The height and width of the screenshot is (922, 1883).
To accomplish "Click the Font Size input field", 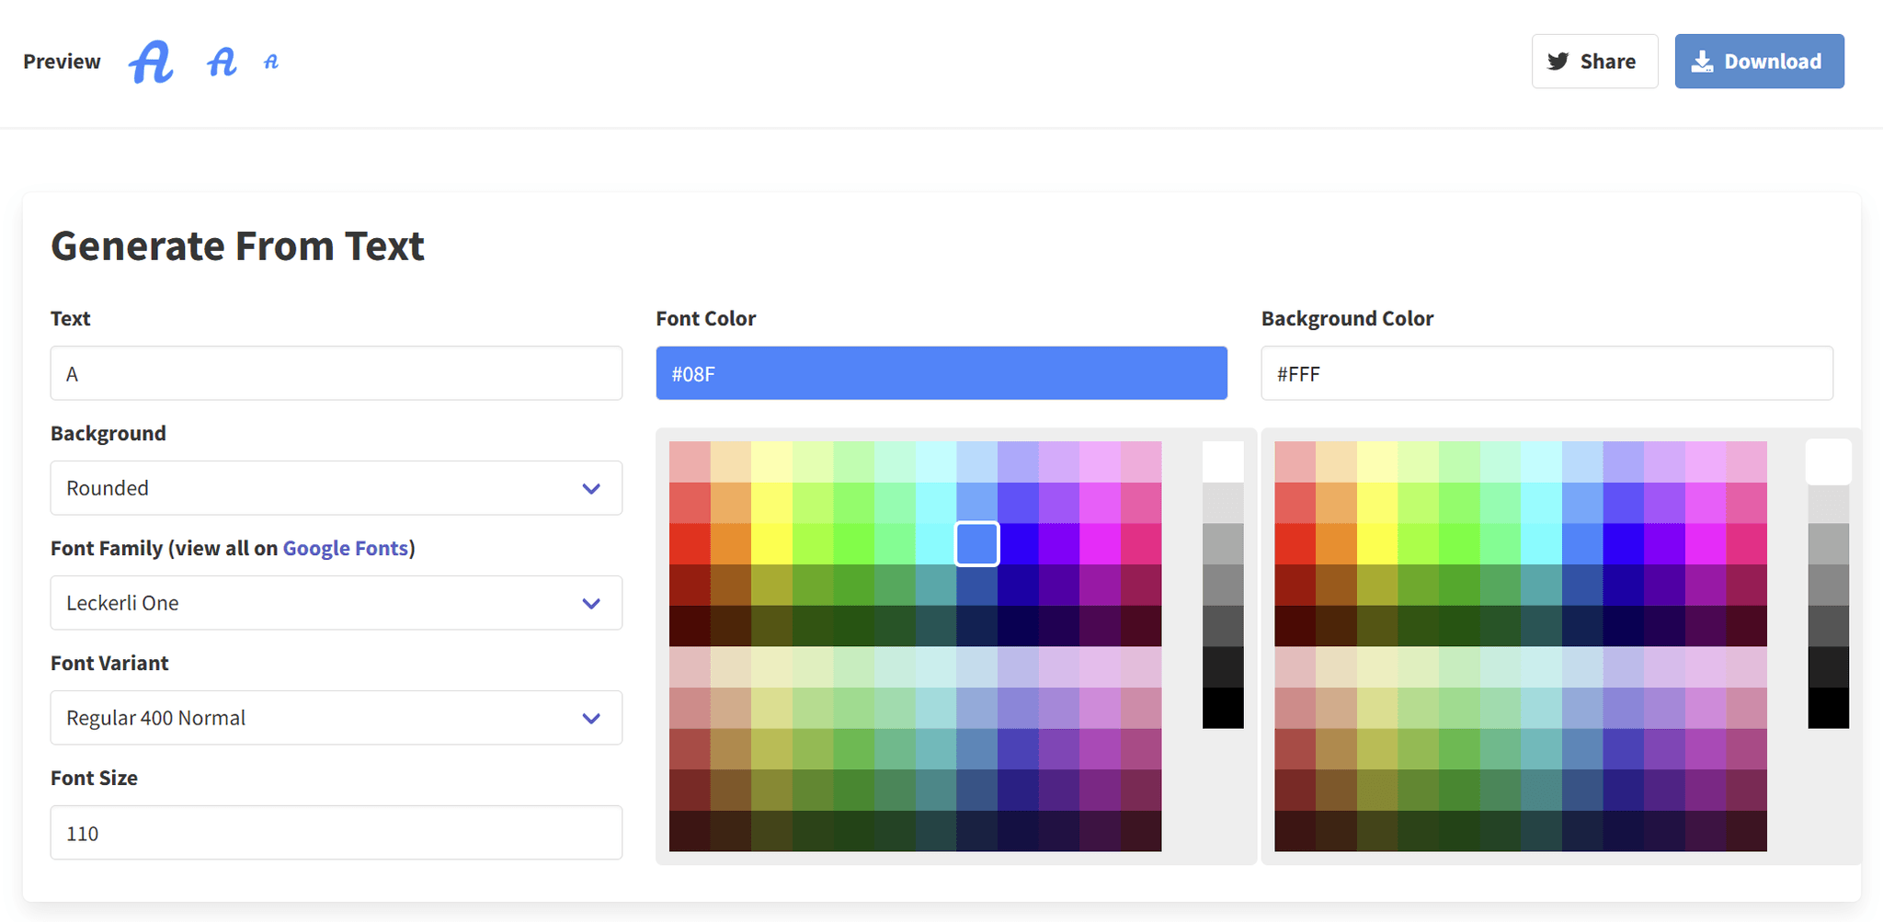I will pos(336,833).
